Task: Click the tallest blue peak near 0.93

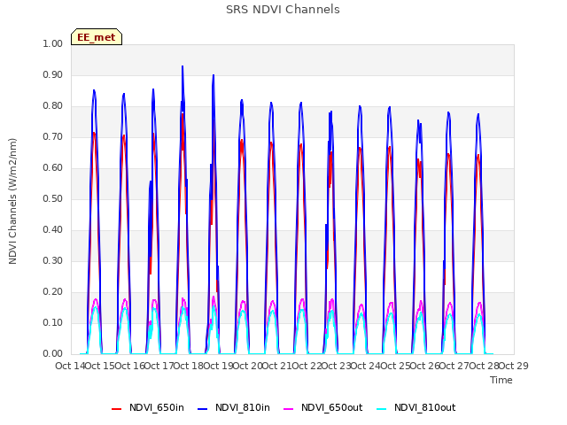Action: click(x=183, y=67)
